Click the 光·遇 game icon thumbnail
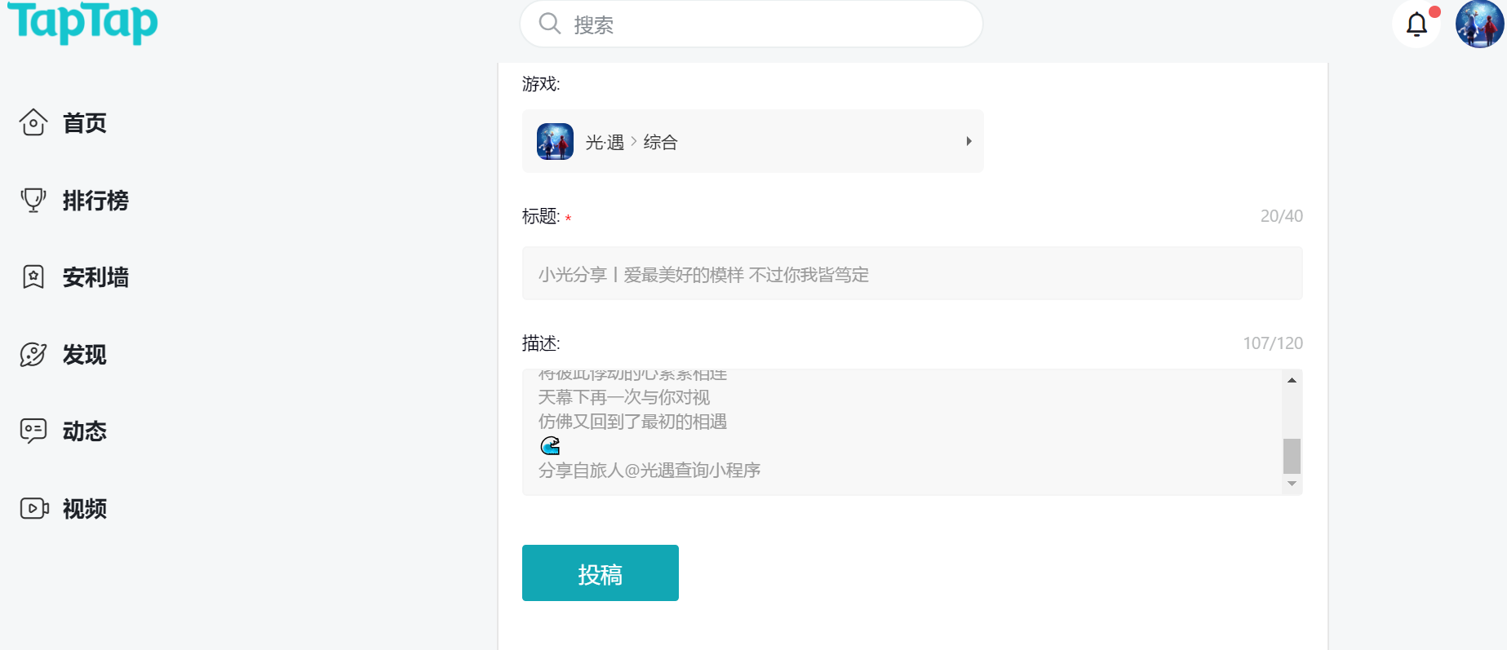 coord(555,142)
